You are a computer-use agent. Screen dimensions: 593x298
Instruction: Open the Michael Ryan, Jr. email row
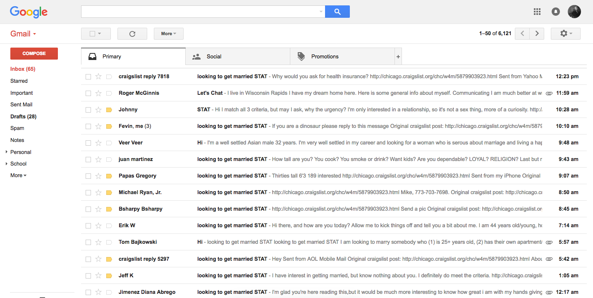[334, 192]
